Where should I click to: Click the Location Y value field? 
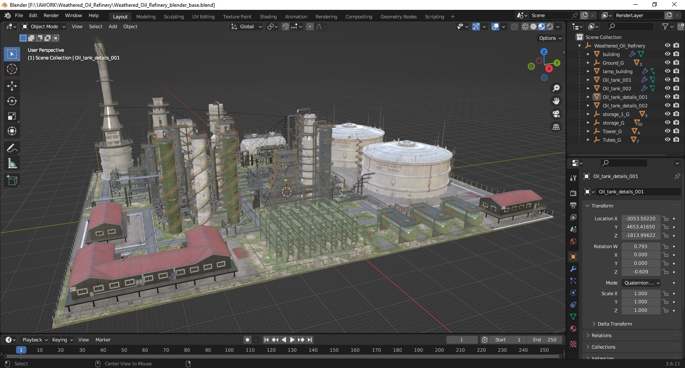640,227
